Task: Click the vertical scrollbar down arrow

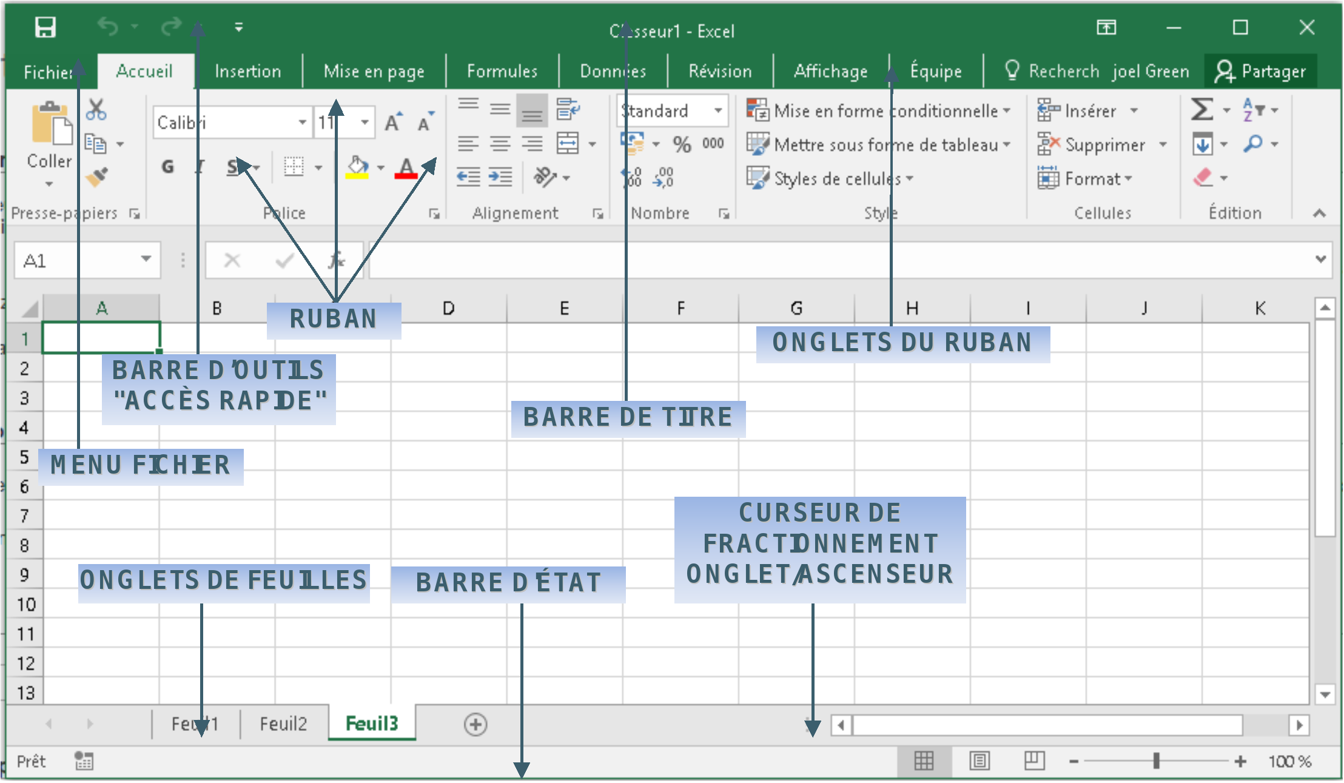Action: tap(1325, 694)
